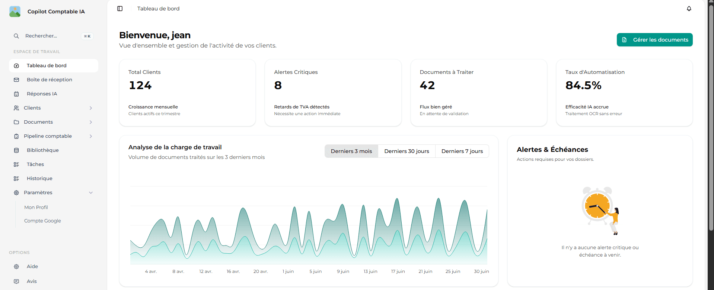The width and height of the screenshot is (714, 290).
Task: Open Mon Profil settings page
Action: point(36,208)
